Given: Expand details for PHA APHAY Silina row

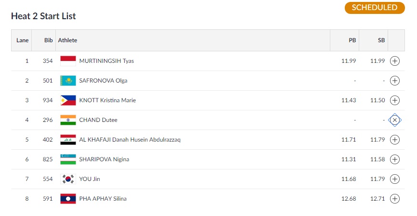Looking at the screenshot, I should pyautogui.click(x=395, y=199).
